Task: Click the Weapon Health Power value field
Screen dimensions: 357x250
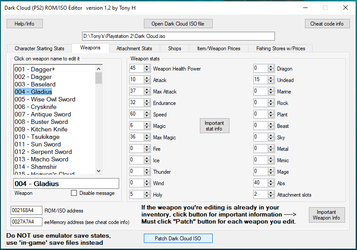Action: 136,68
